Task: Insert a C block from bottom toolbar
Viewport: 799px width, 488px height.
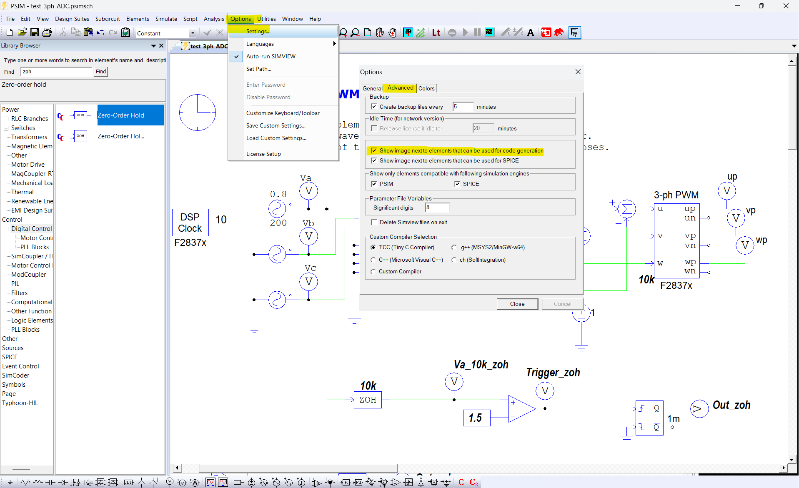Action: pos(461,483)
